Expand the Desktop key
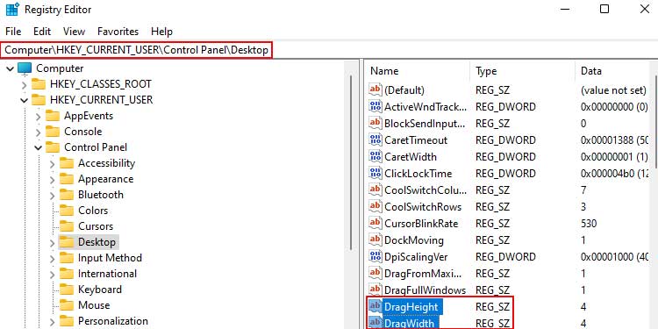658x329 pixels. coord(52,242)
